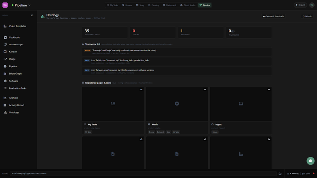Select the Pipeline globe icon in sidebar
317x178 pixels.
click(5, 66)
